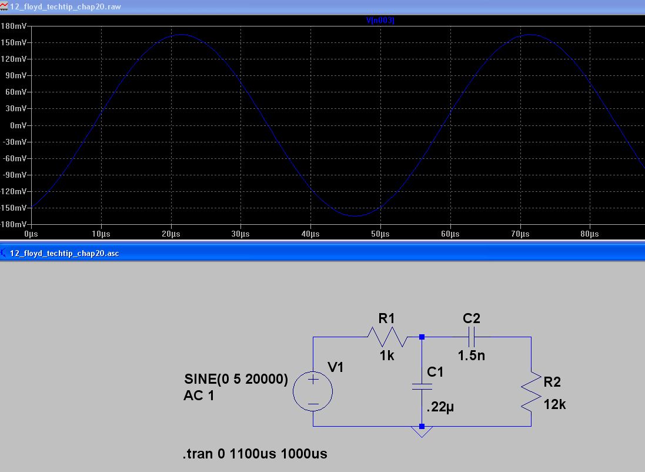Select the R2 resistor symbol
This screenshot has width=645, height=472.
tap(531, 391)
